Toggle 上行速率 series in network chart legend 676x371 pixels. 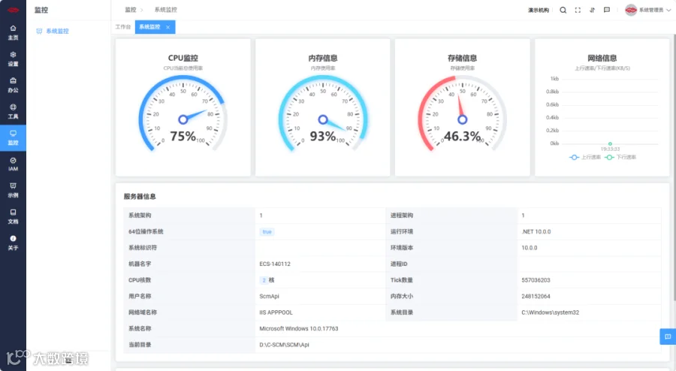click(x=585, y=157)
